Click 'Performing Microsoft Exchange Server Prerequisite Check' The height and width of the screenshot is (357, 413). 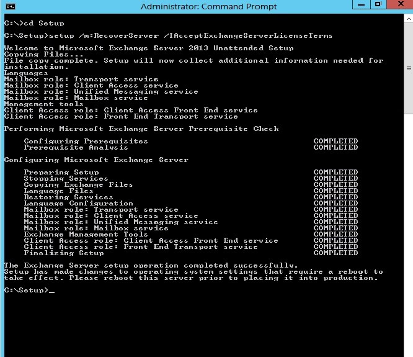pos(141,129)
